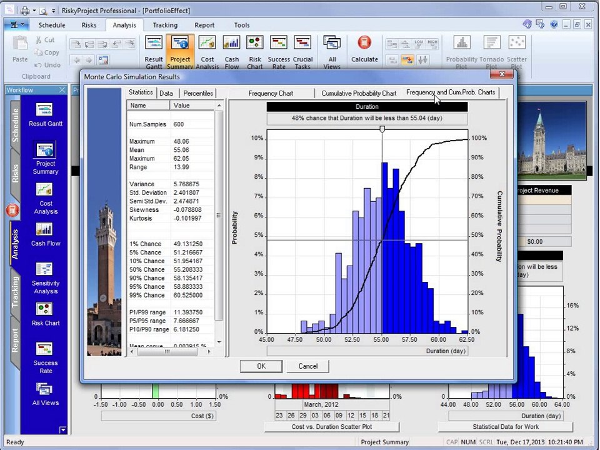Toggle the LOW level ribbon button
600x450 pixels.
pyautogui.click(x=419, y=44)
